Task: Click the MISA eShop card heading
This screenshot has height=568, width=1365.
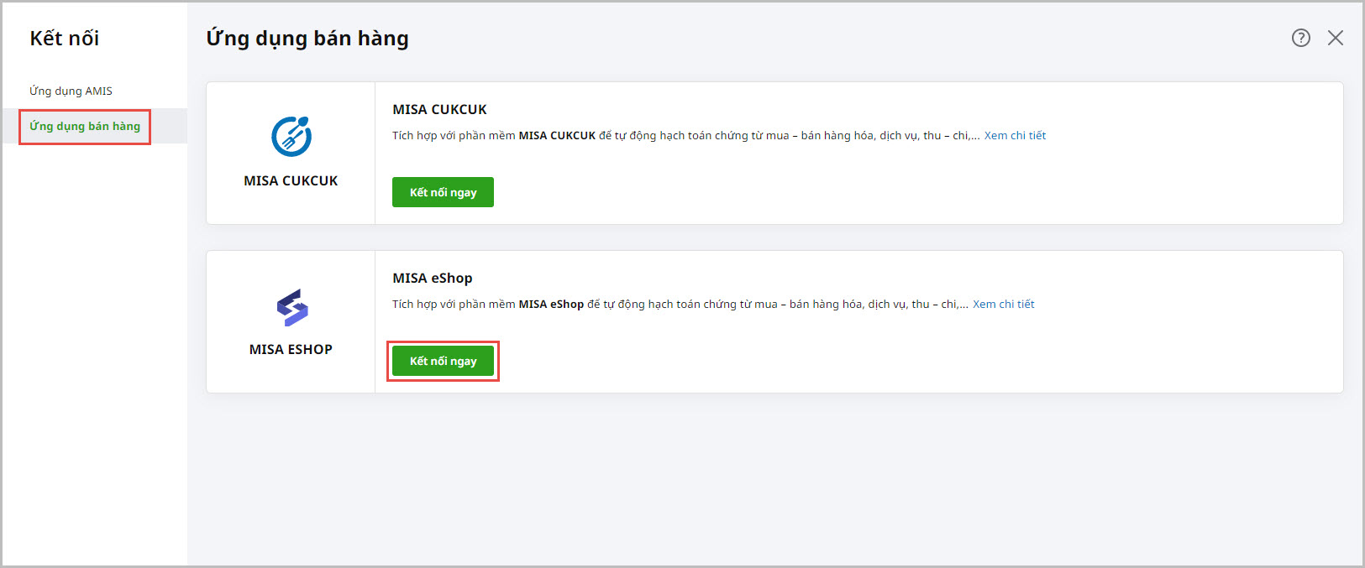Action: click(432, 278)
